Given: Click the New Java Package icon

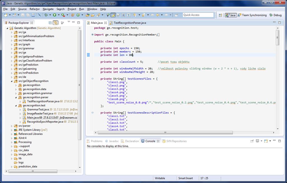Looking at the screenshot, I should 73,15.
